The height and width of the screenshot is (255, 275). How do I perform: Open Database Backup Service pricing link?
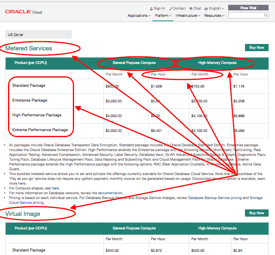coord(215,198)
